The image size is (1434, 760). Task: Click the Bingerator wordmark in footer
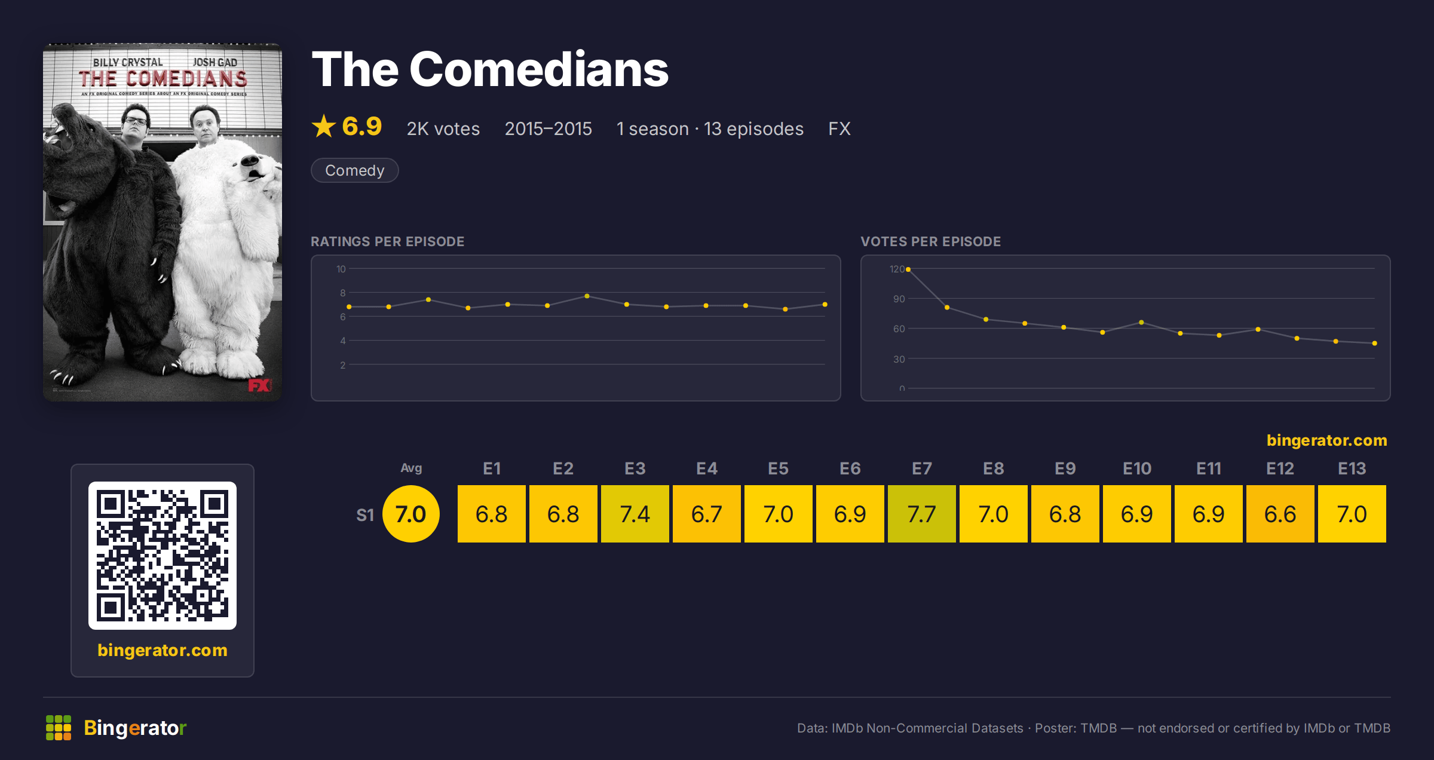tap(135, 728)
